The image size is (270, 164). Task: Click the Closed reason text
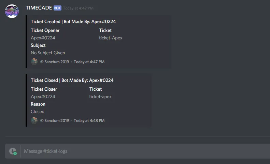coord(38,112)
